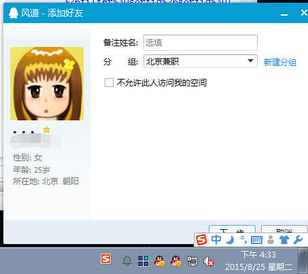The height and width of the screenshot is (274, 308).
Task: Focus the 备注姓名 input field
Action: pos(201,43)
